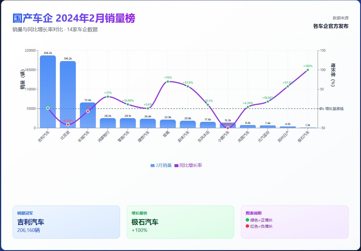The image size is (361, 251).
Task: Click the 比亚迪 x-axis label
Action: point(66,135)
